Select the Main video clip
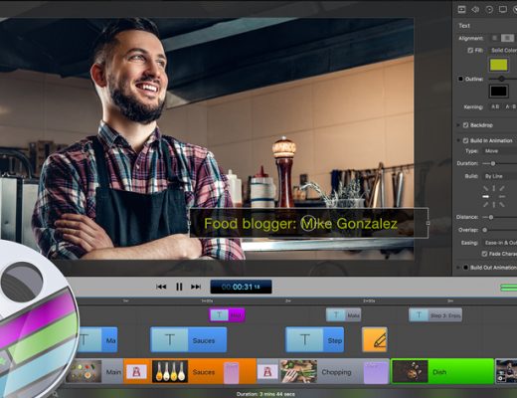This screenshot has height=398, width=517. (94, 372)
